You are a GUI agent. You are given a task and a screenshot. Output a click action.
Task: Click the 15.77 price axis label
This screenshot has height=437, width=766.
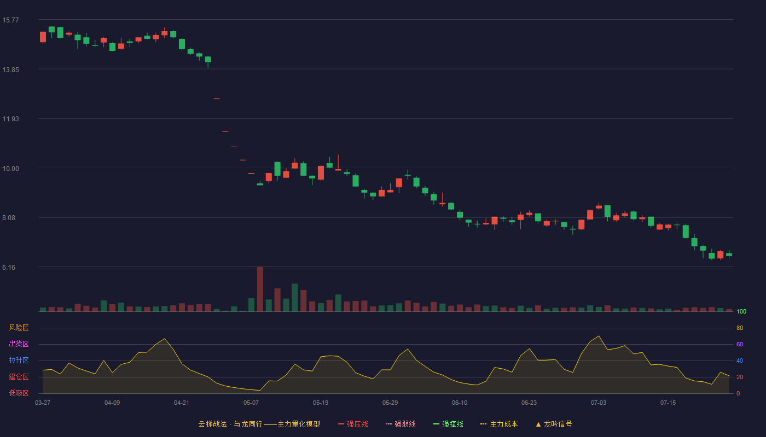(x=10, y=20)
